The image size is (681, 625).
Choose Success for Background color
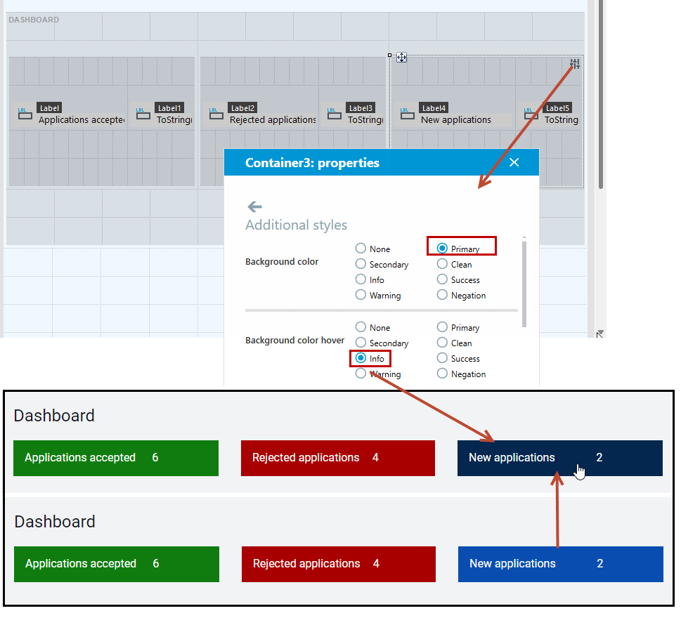click(x=442, y=279)
